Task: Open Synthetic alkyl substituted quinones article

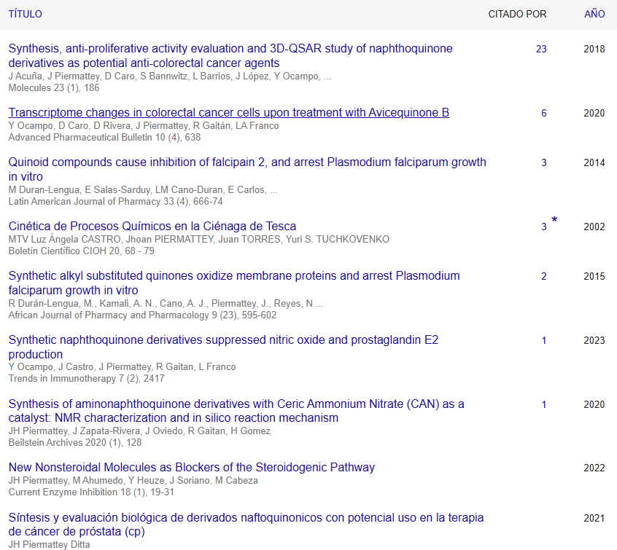Action: (234, 283)
